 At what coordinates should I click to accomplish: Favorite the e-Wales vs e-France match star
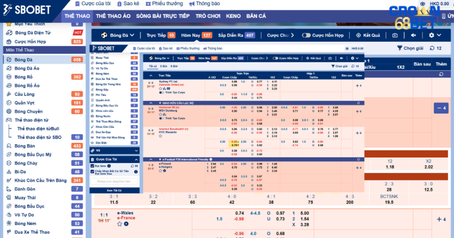(120, 224)
